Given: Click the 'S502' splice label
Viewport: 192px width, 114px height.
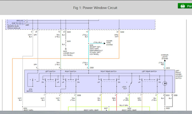Looking at the screenshot, I should [25, 108].
